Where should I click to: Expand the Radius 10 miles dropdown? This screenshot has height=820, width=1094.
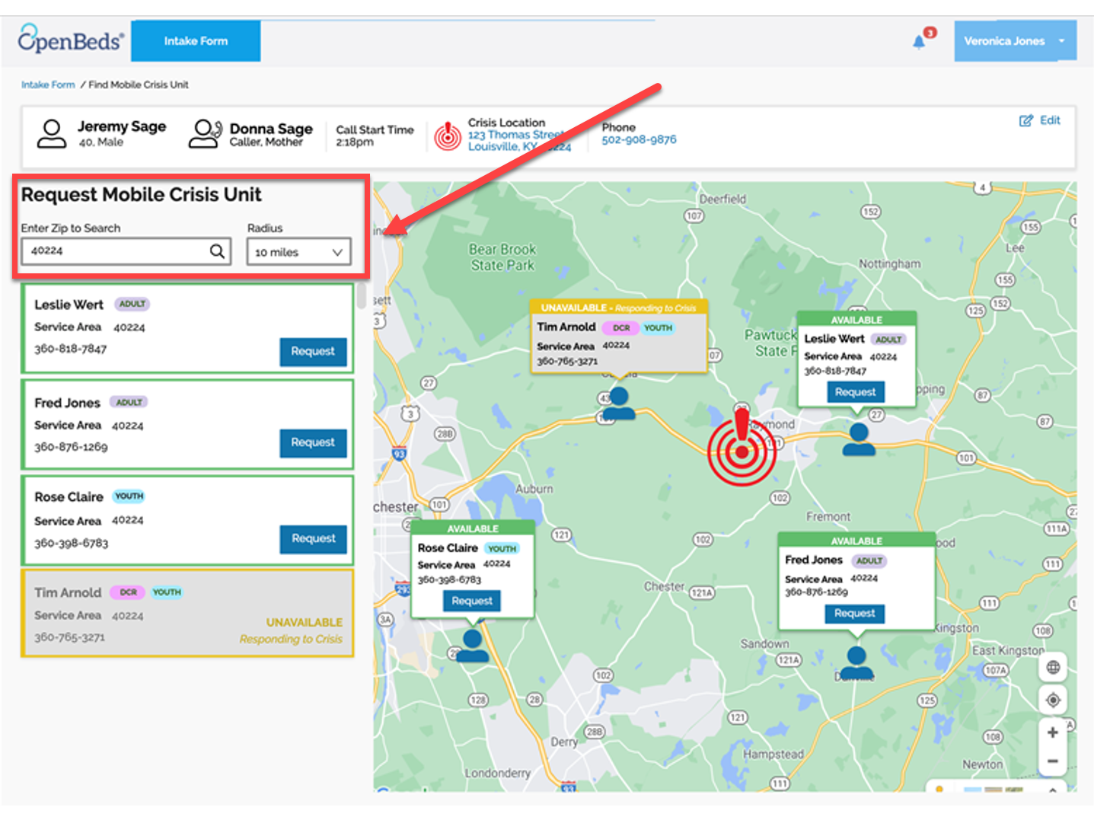[298, 252]
